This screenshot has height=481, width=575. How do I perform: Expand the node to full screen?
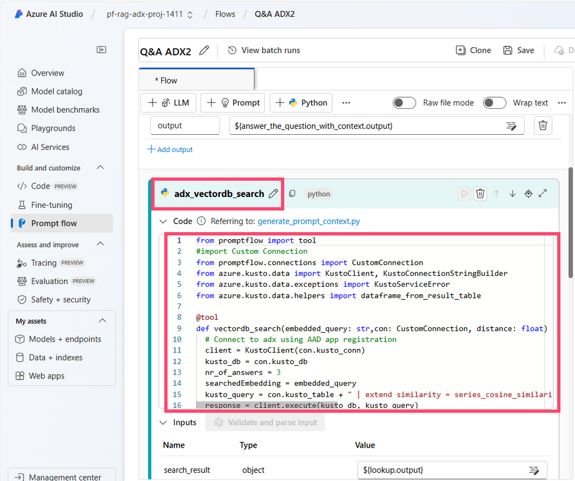click(543, 193)
